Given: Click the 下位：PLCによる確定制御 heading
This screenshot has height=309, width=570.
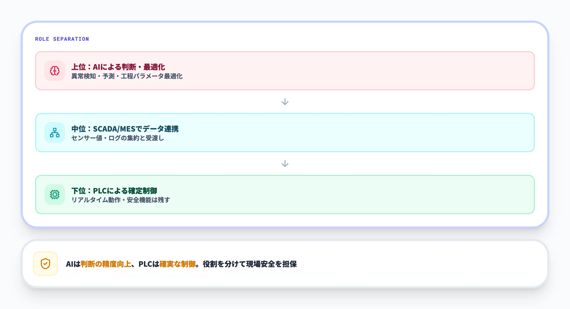Looking at the screenshot, I should (x=115, y=190).
